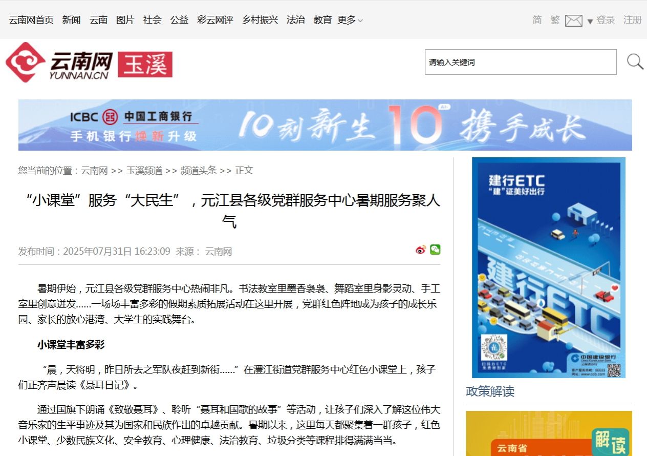Navigate to 玉溪频道 in breadcrumb
Screen dimensions: 647x456
[x=144, y=171]
